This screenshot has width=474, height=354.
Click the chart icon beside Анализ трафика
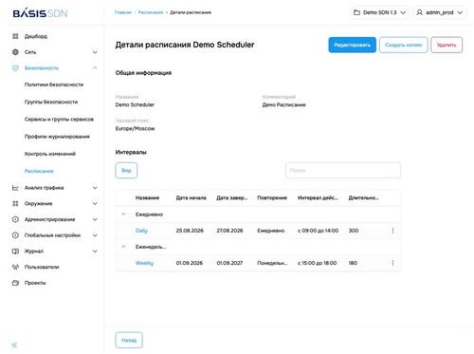(15, 188)
